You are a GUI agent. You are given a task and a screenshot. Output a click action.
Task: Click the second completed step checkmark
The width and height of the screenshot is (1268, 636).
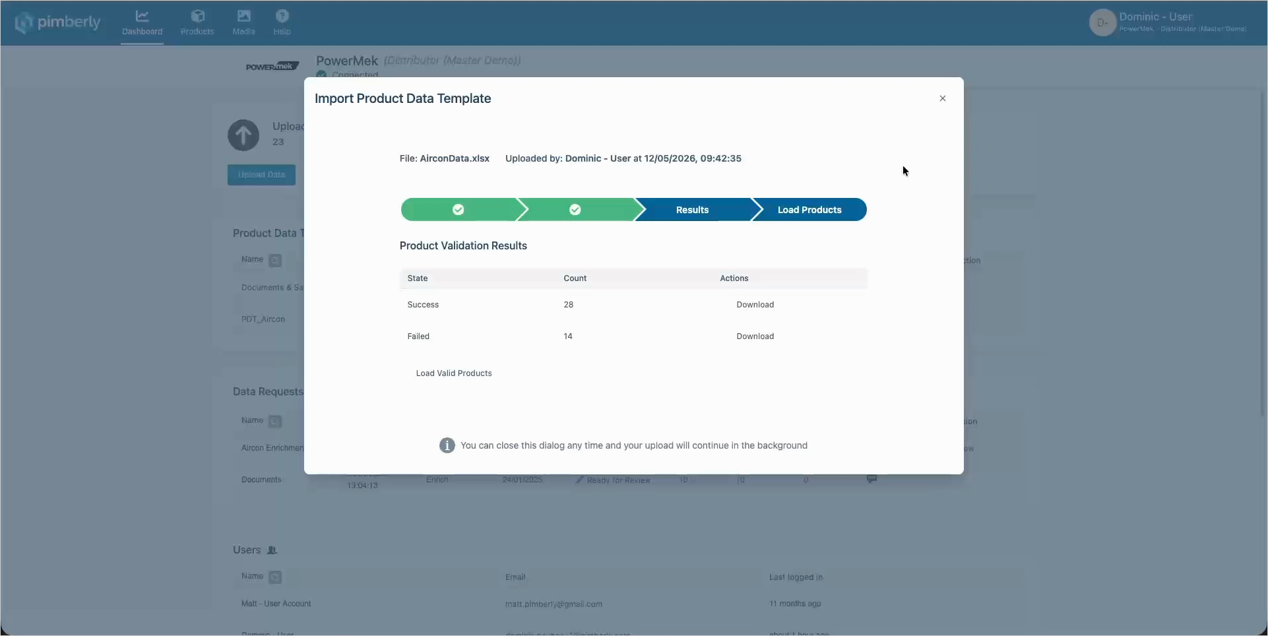(575, 210)
